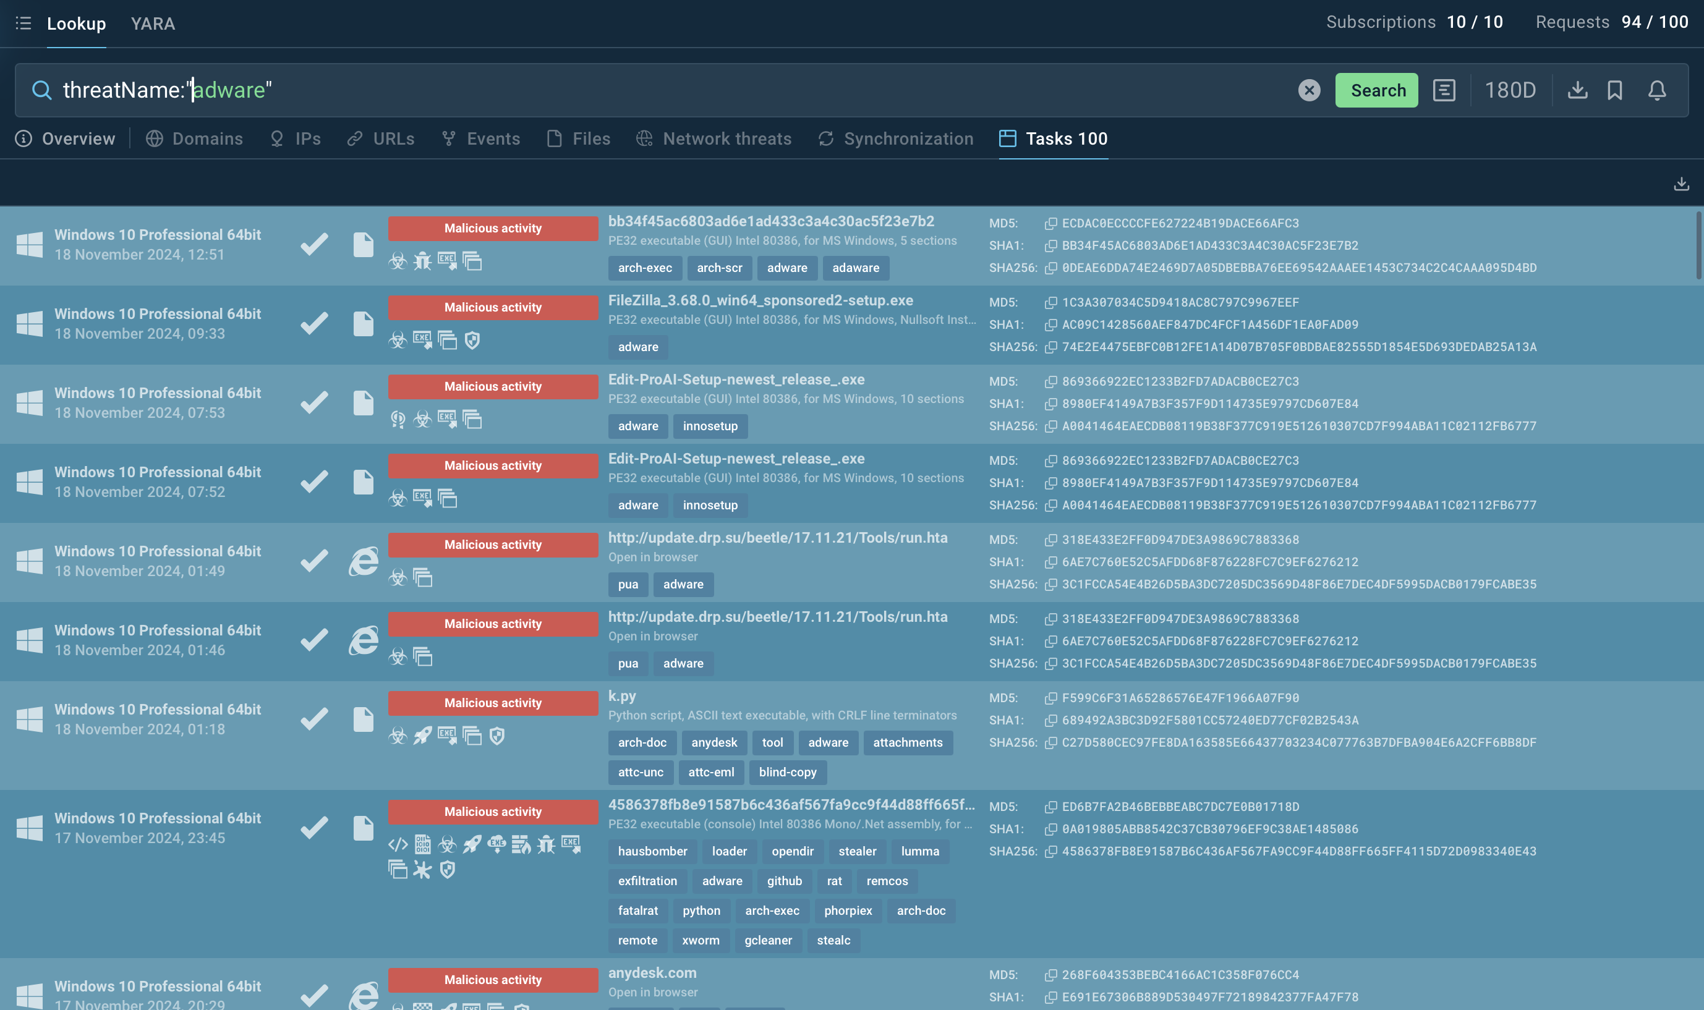Screen dimensions: 1704x1010
Task: Open the k.py task link
Action: click(x=621, y=695)
